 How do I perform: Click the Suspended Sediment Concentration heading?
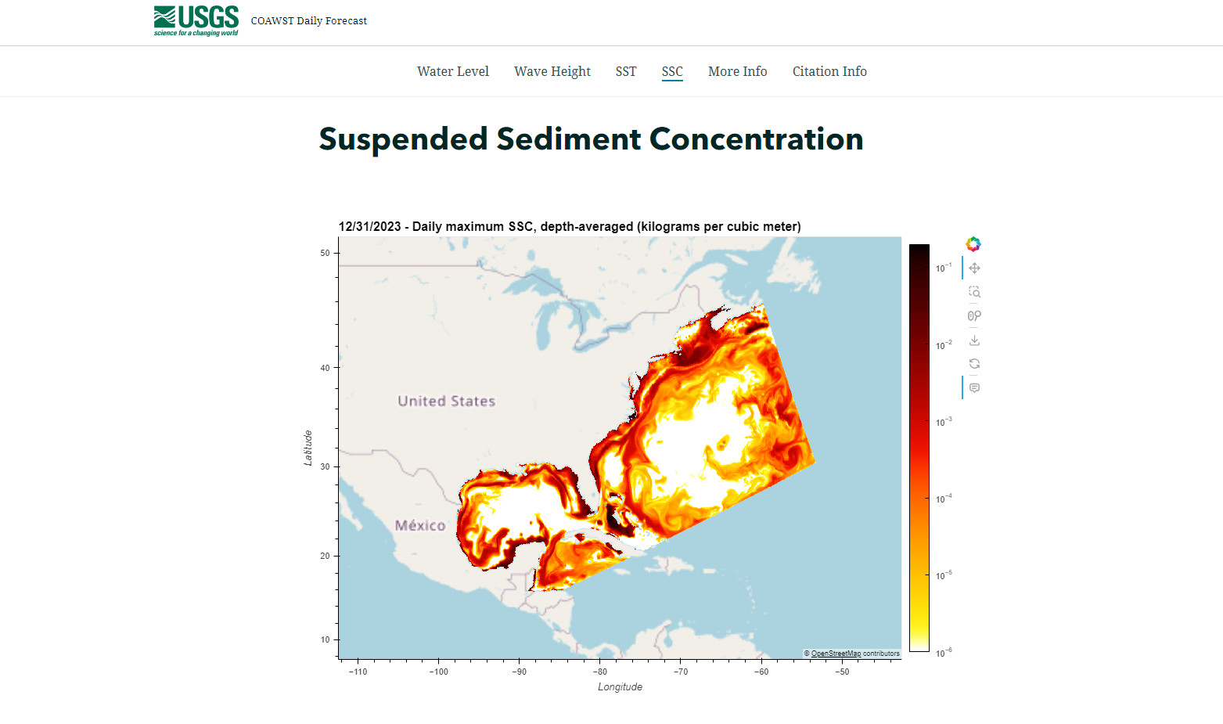click(591, 139)
